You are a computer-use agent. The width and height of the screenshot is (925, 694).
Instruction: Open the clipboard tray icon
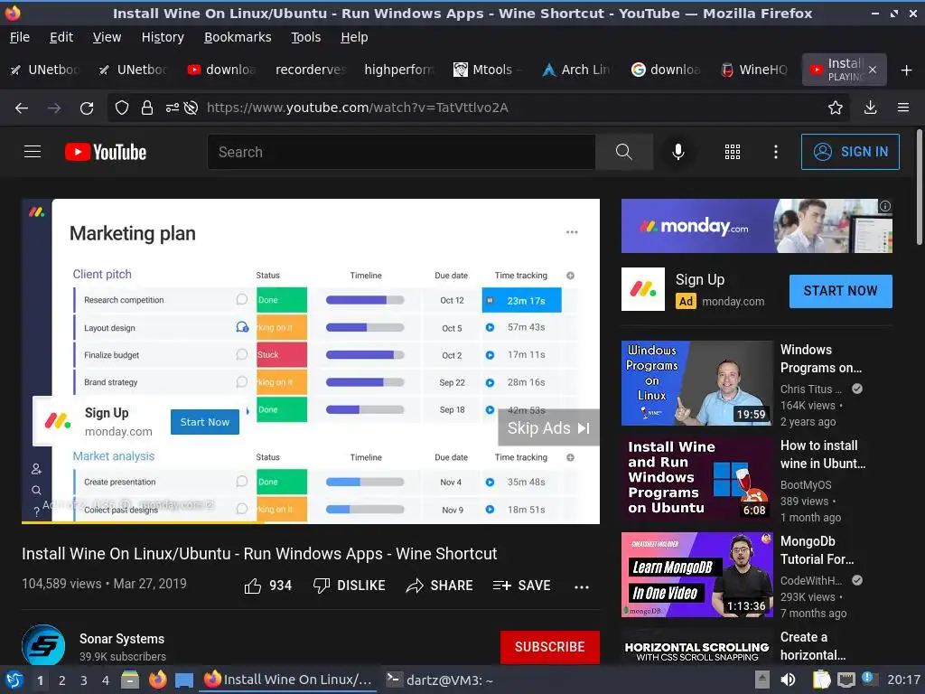coord(821,680)
